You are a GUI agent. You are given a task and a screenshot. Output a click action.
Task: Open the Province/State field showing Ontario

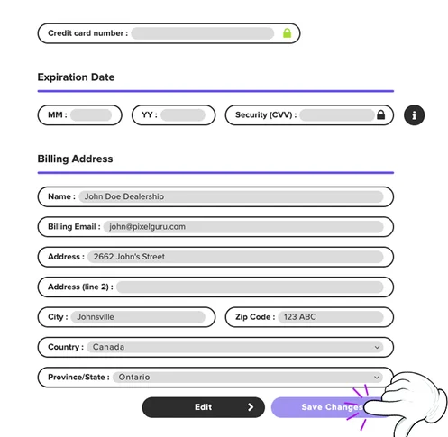pos(248,378)
